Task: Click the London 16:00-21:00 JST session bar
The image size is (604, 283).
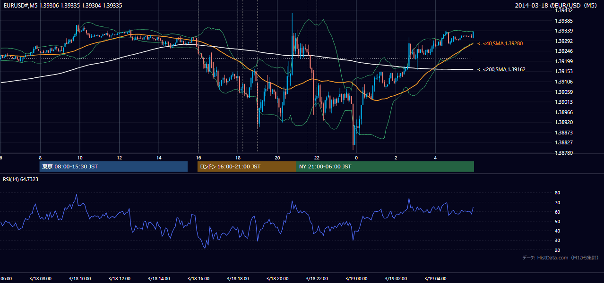Action: (247, 166)
